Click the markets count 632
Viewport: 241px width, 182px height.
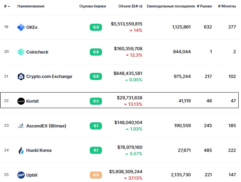[208, 27]
